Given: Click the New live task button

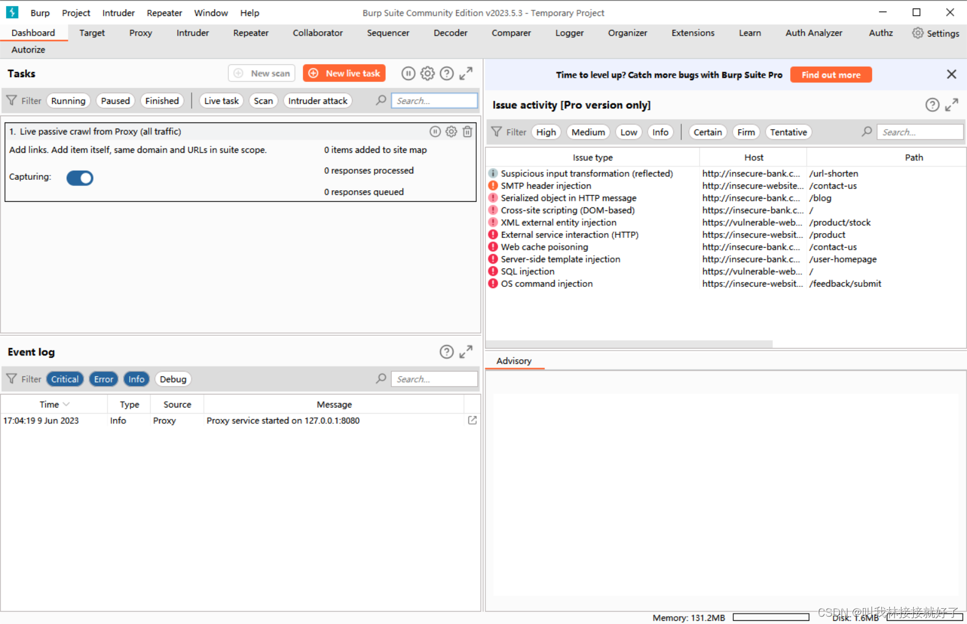Looking at the screenshot, I should click(345, 73).
